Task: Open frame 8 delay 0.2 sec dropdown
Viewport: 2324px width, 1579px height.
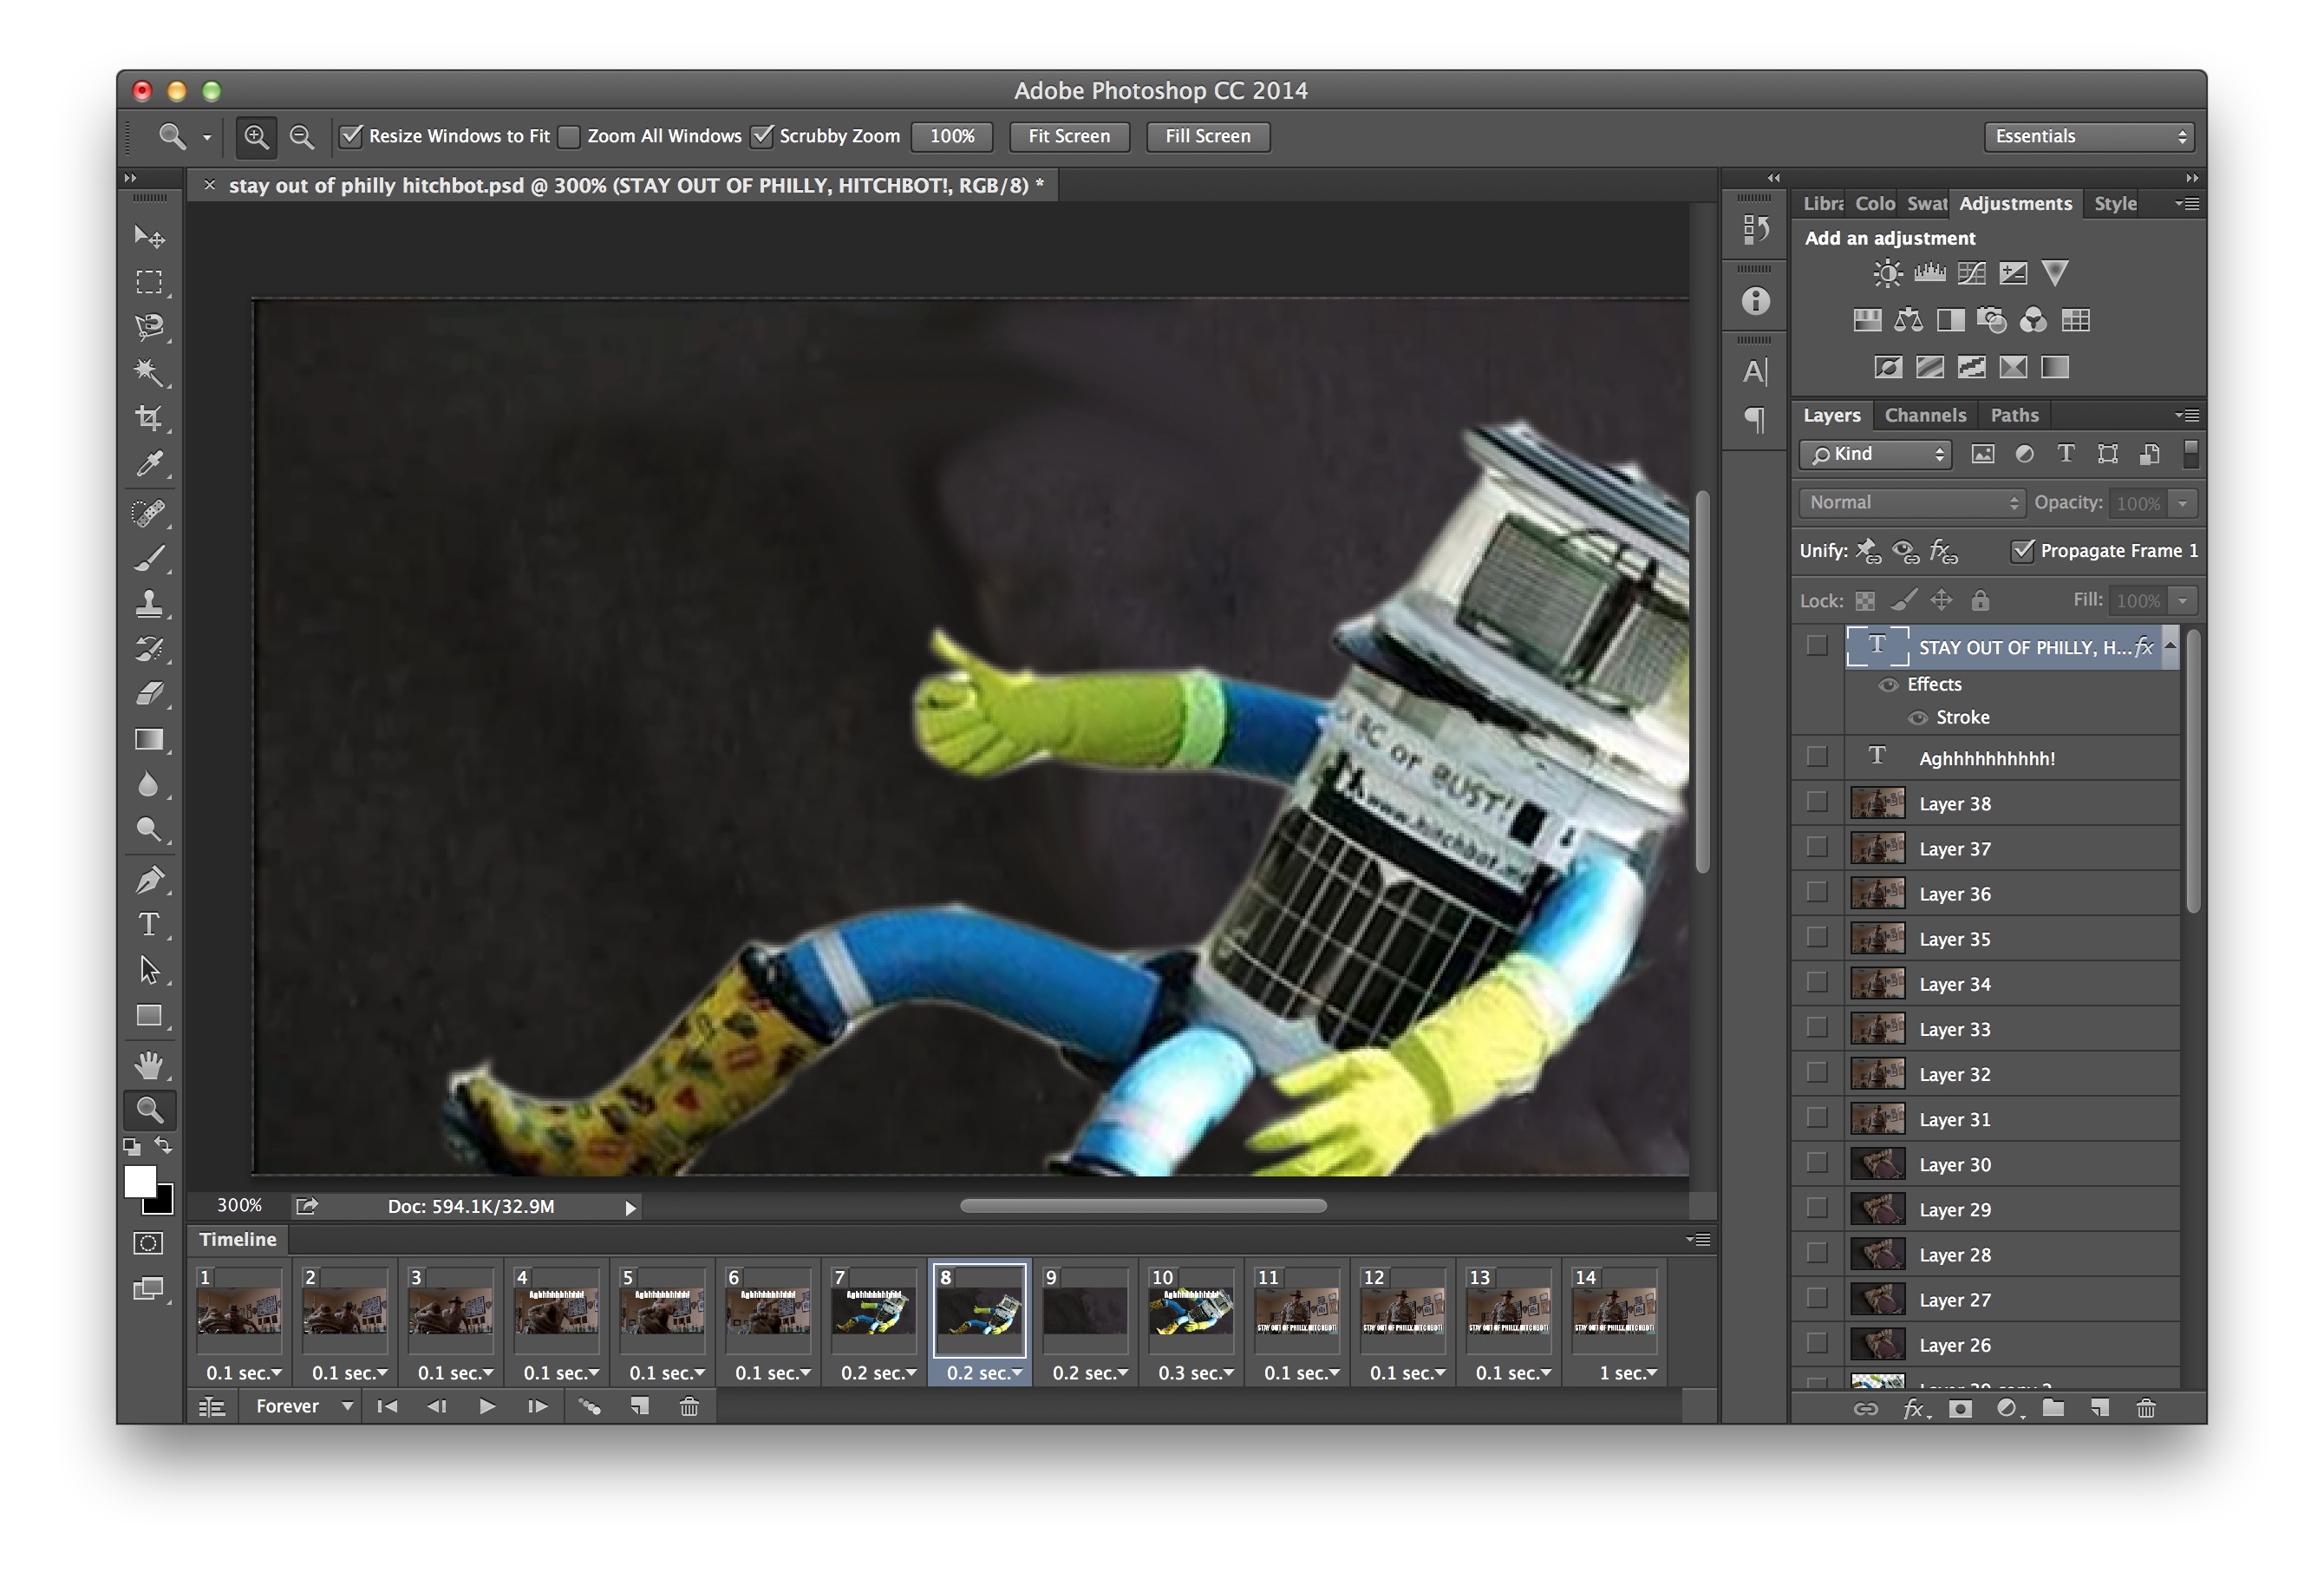Action: click(x=984, y=1373)
